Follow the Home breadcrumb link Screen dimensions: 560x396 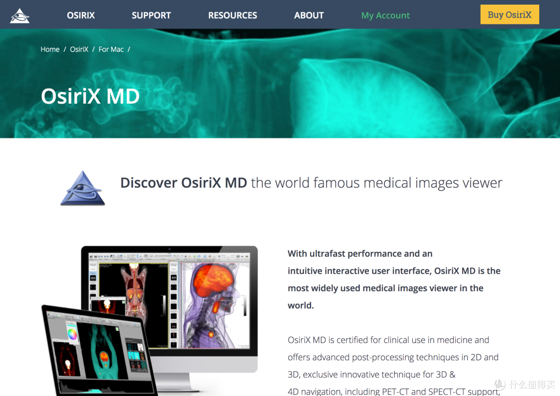click(x=50, y=49)
